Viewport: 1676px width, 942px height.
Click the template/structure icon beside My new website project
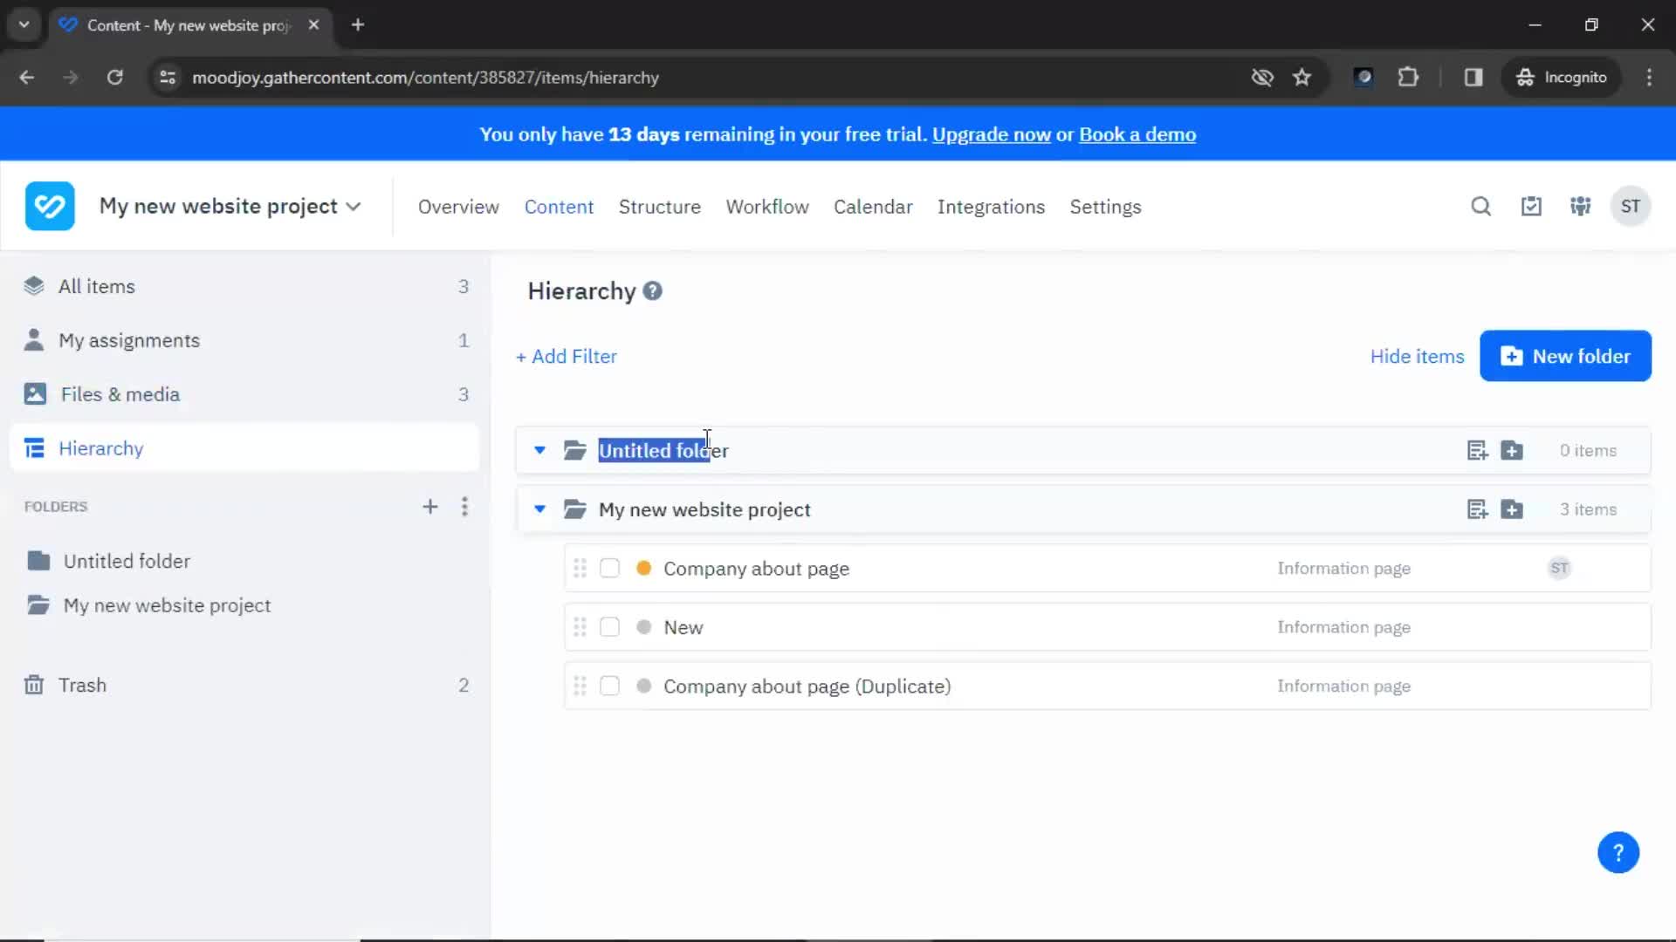tap(1477, 509)
